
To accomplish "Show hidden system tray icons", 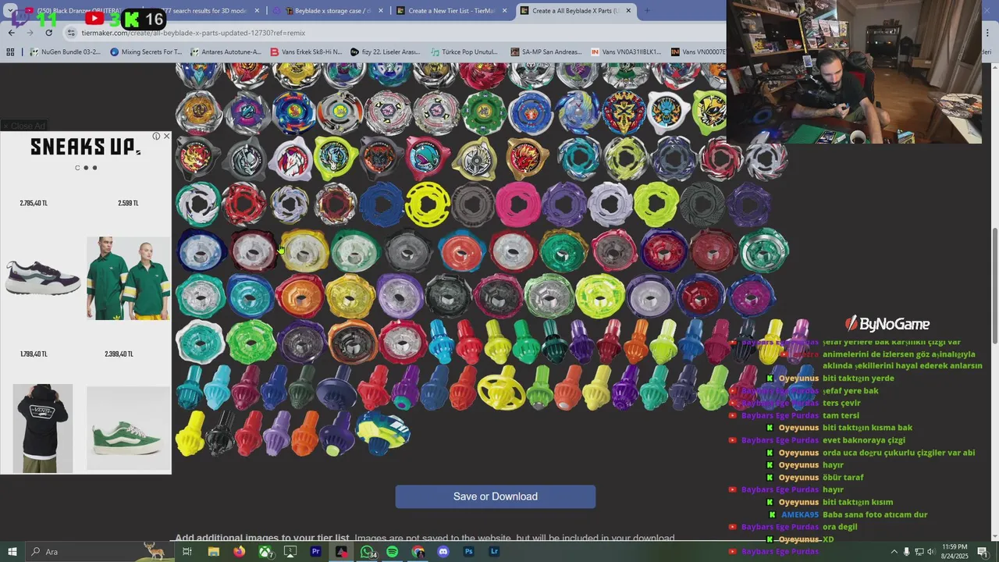I will tap(894, 552).
